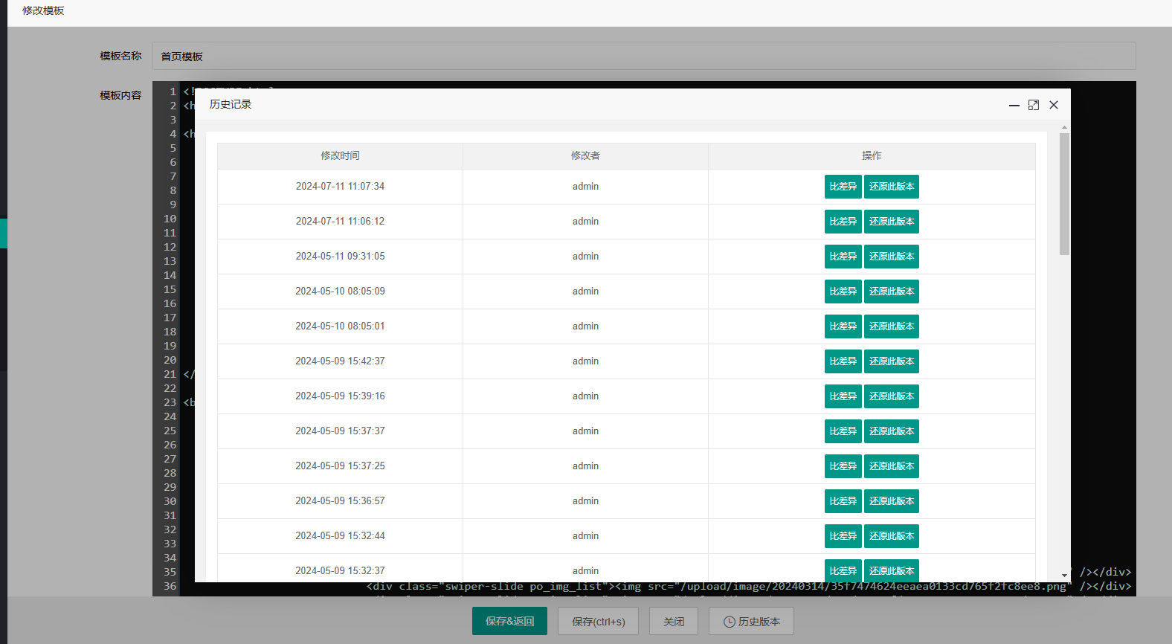1172x644 pixels.
Task: Click timestamp 2024-05-11 09:31:05
Action: (x=340, y=257)
